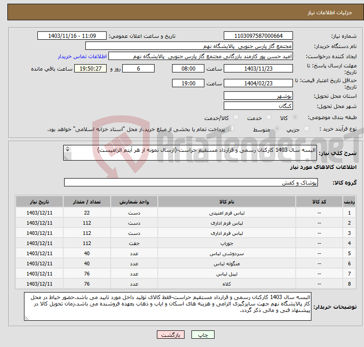The height and width of the screenshot is (347, 364).
Task: Select item name منگوله لباس
Action: [227, 264]
